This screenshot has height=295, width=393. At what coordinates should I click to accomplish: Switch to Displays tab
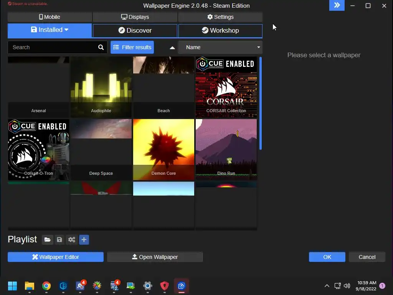pyautogui.click(x=135, y=17)
